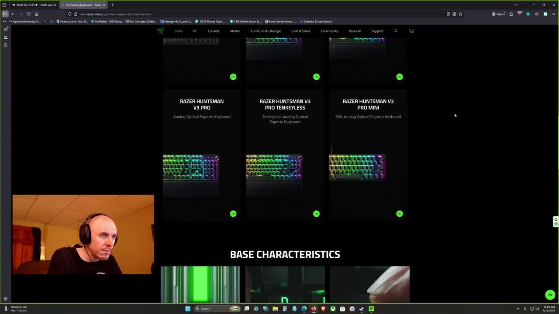Show hidden system tray icons chevron
Image resolution: width=559 pixels, height=314 pixels.
click(x=518, y=309)
